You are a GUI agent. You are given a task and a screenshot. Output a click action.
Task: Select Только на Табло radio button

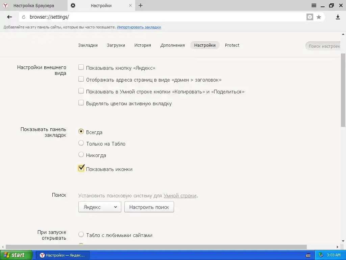[81, 143]
